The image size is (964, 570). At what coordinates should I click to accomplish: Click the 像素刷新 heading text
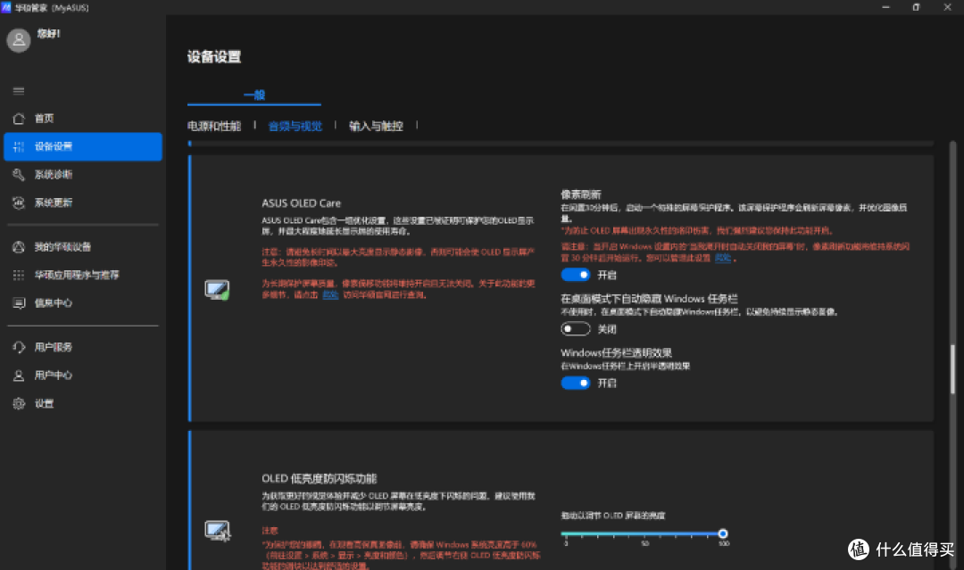[x=580, y=194]
